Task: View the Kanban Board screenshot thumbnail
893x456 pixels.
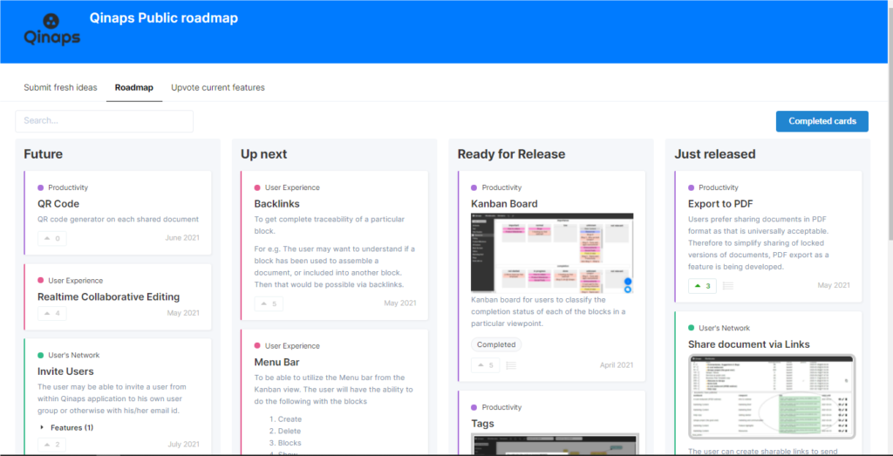Action: coord(552,253)
